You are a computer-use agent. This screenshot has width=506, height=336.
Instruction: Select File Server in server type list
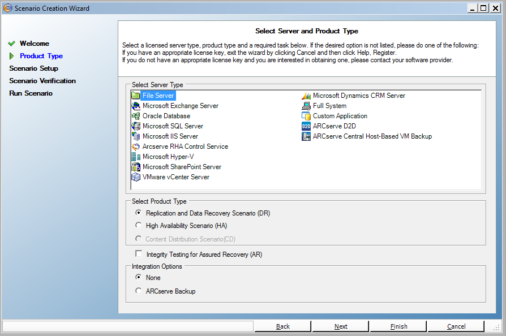tap(158, 96)
